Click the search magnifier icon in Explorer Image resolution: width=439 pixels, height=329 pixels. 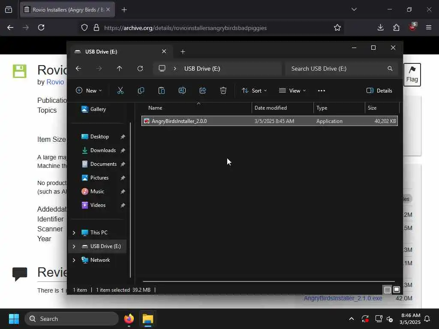coord(390,69)
